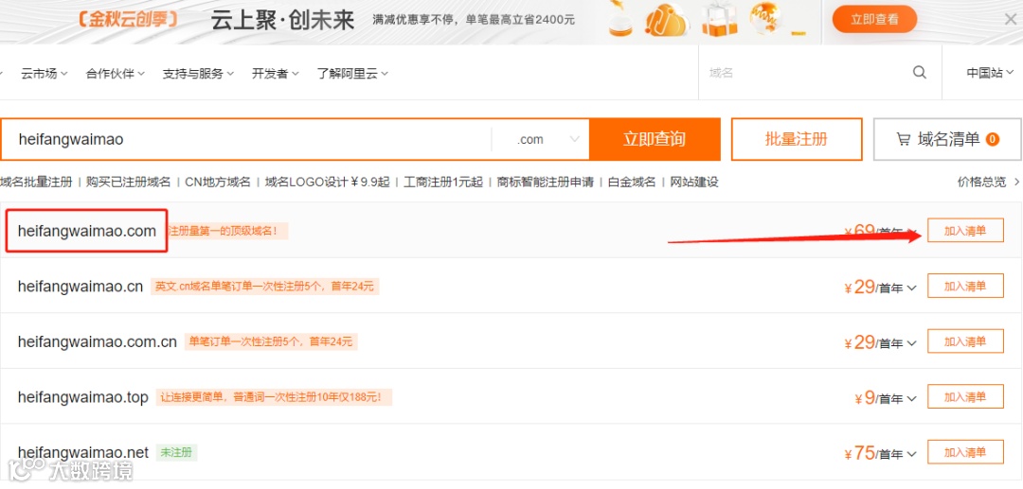The width and height of the screenshot is (1023, 489).
Task: Click the search magnifier icon in top bar
Action: [x=919, y=72]
